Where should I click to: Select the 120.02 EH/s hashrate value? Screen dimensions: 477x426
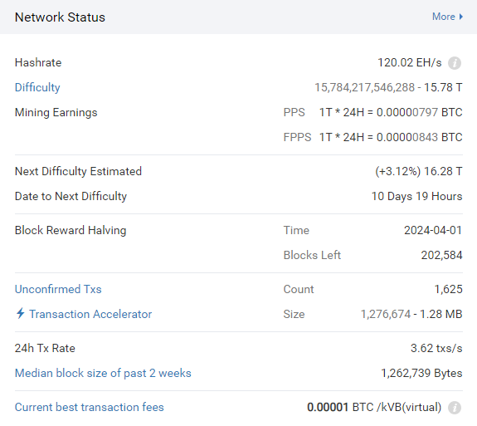click(x=410, y=63)
